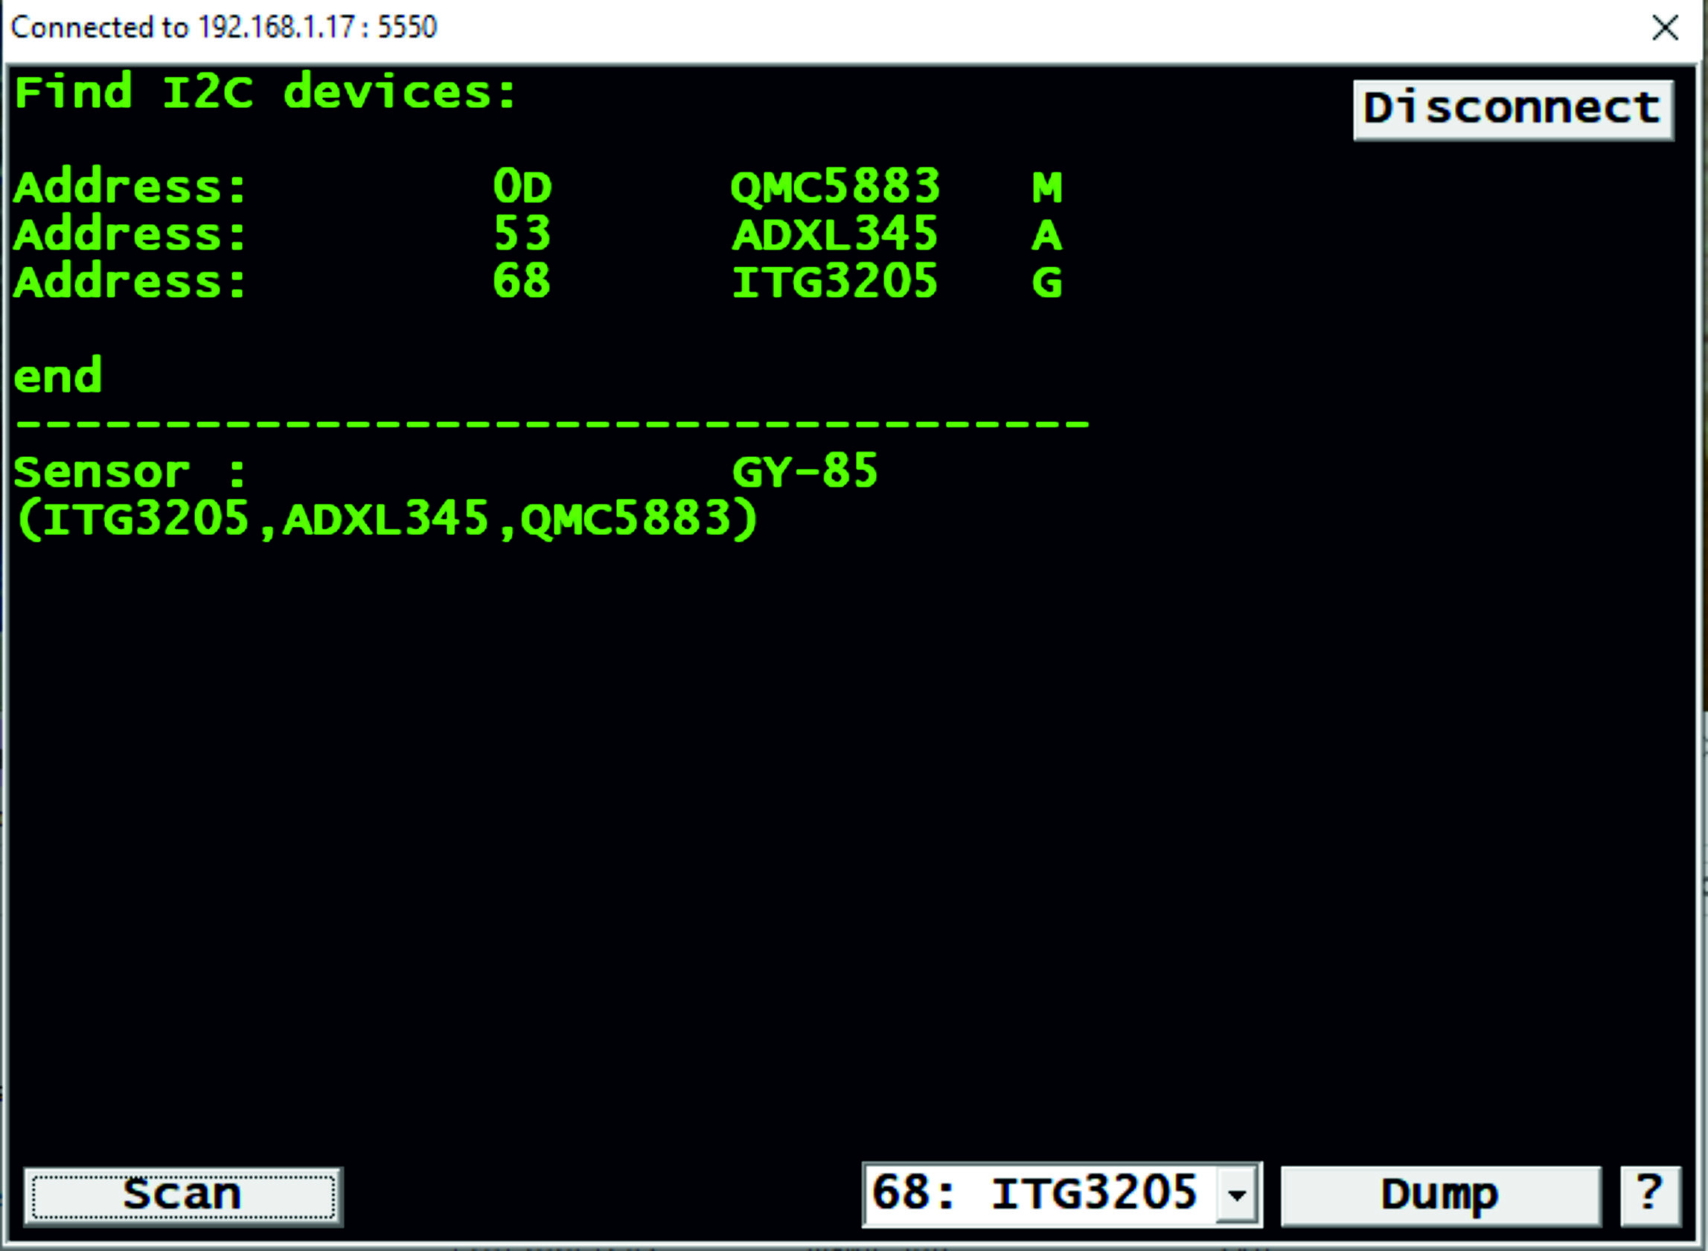Click the address value 68 in list

(x=522, y=282)
